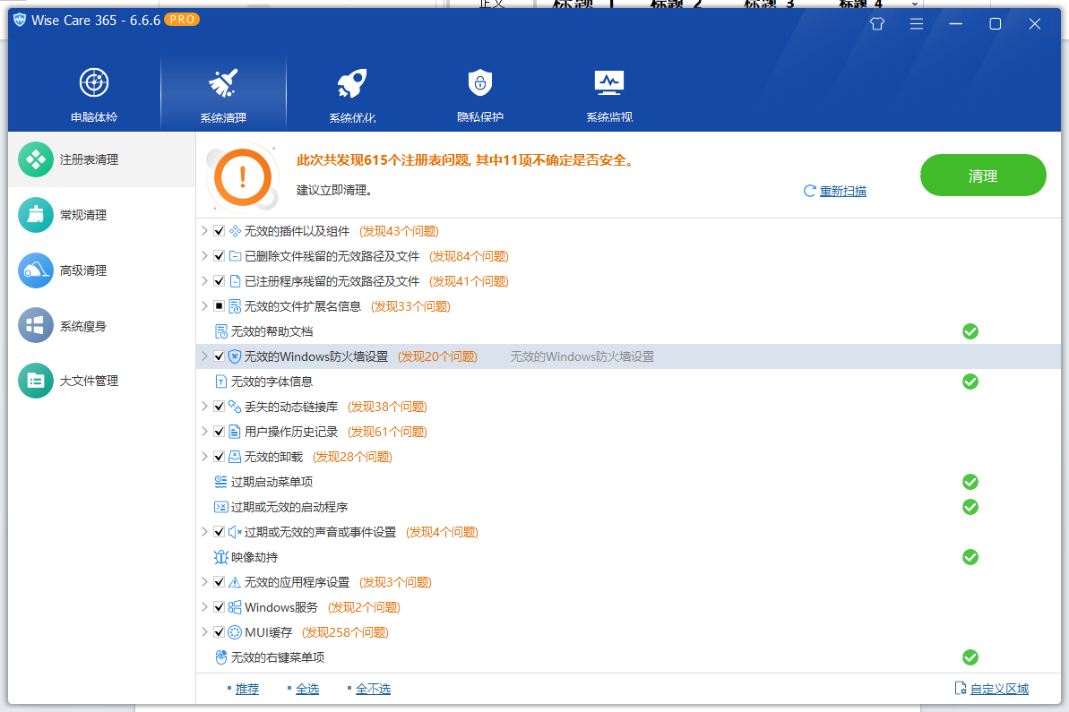Click the 重新扫描 rescan link
The image size is (1069, 712).
(842, 192)
